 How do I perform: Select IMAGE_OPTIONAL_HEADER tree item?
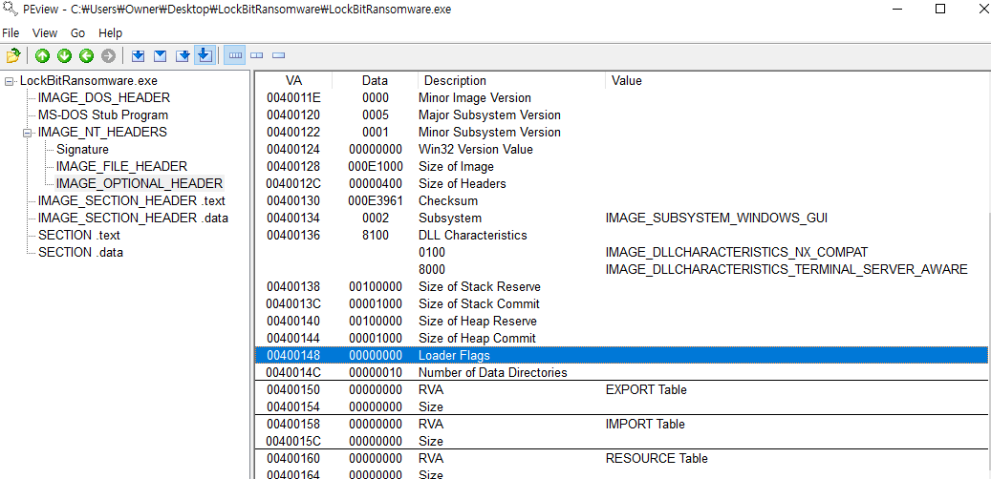click(139, 183)
